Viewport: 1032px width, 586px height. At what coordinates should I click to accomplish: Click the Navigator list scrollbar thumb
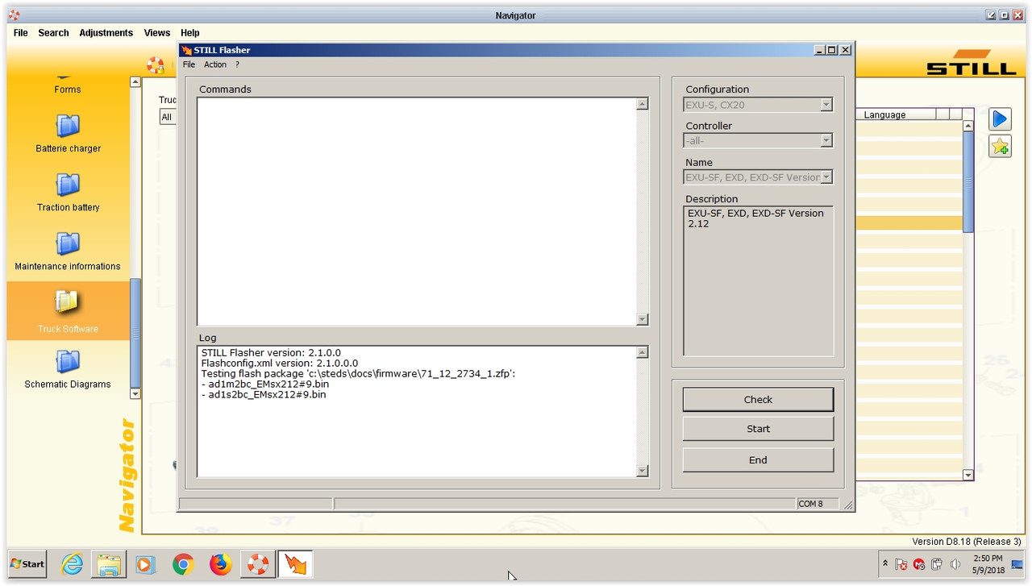(x=968, y=183)
